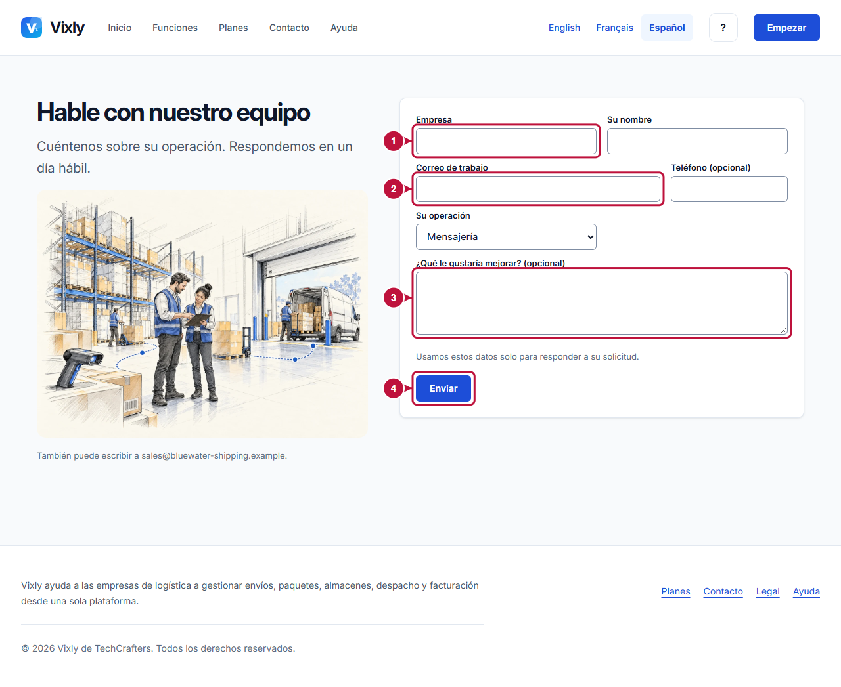The image size is (841, 687).
Task: Open the Planes item in top navigation
Action: pyautogui.click(x=233, y=28)
